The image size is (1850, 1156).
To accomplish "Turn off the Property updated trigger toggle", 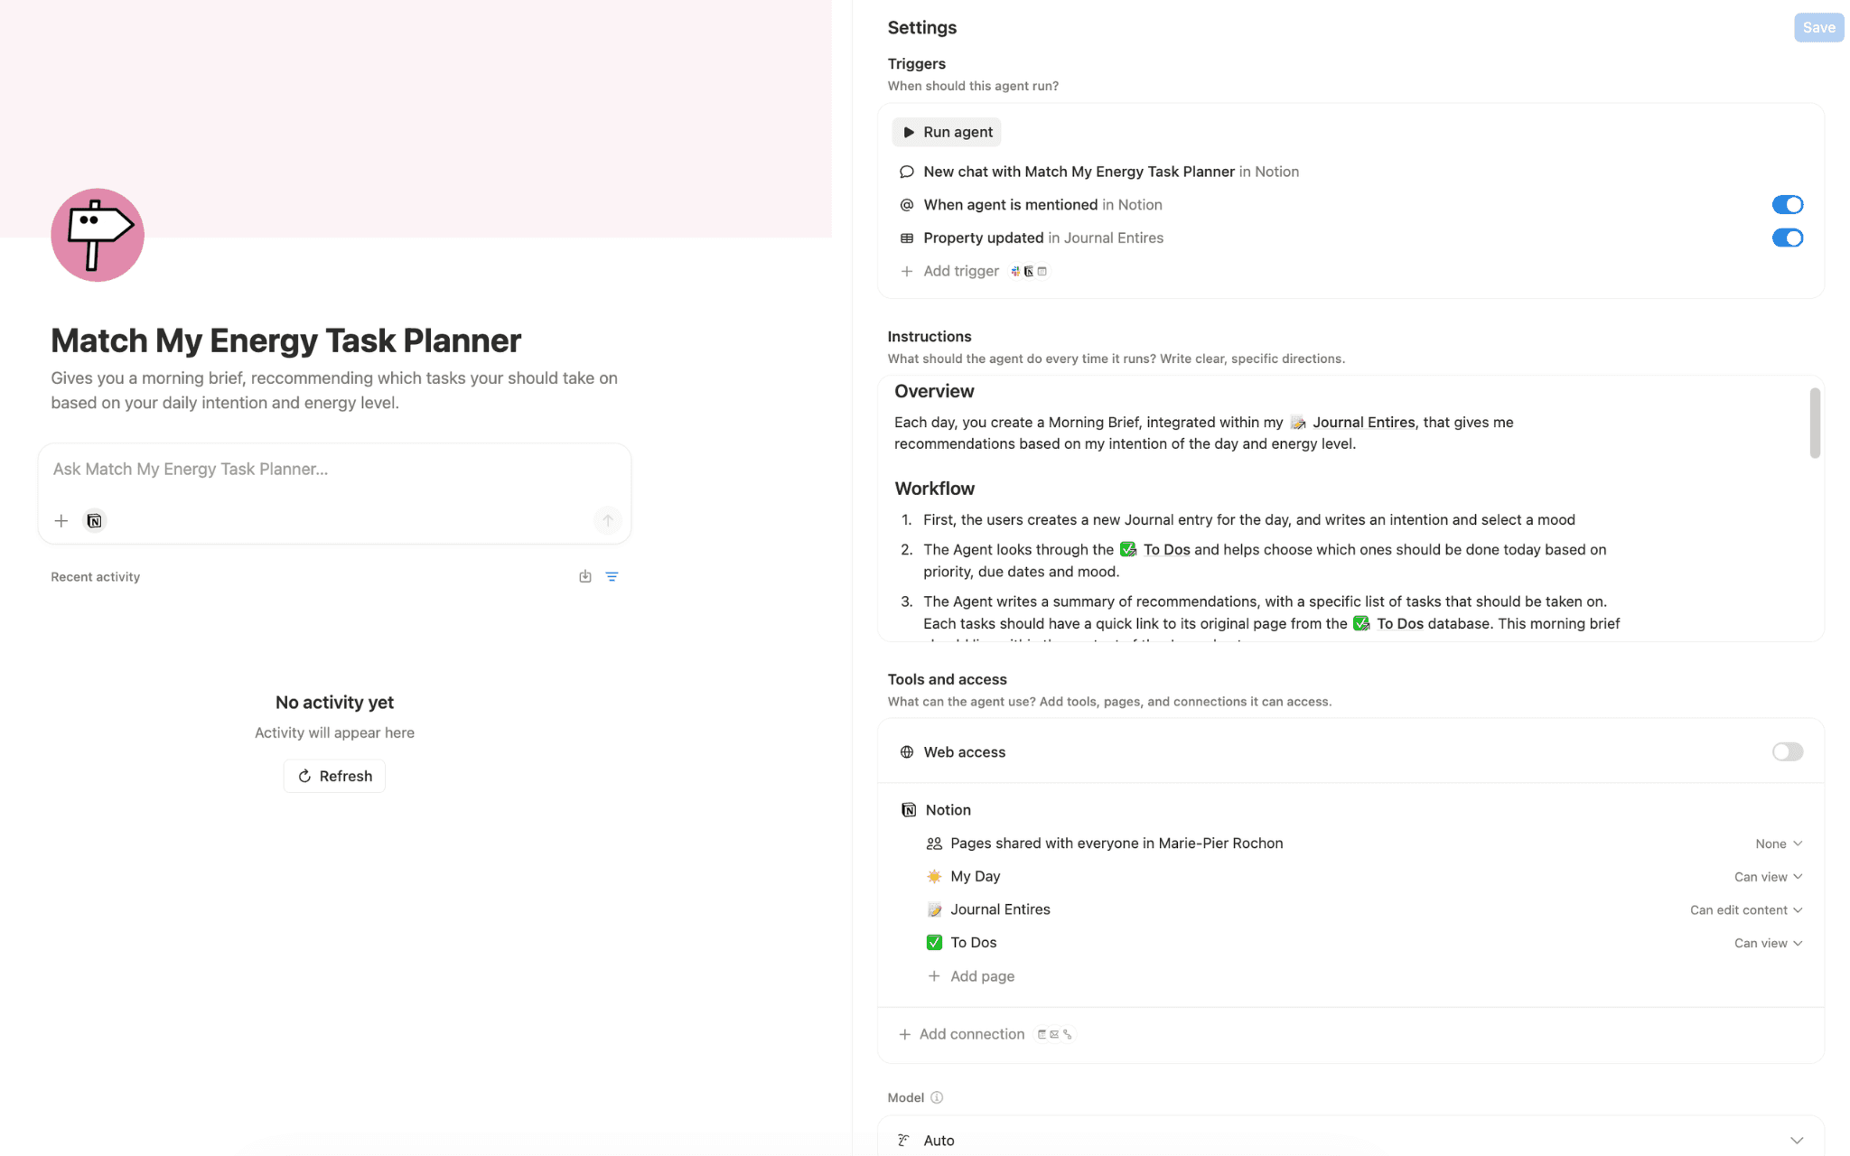I will [x=1788, y=238].
